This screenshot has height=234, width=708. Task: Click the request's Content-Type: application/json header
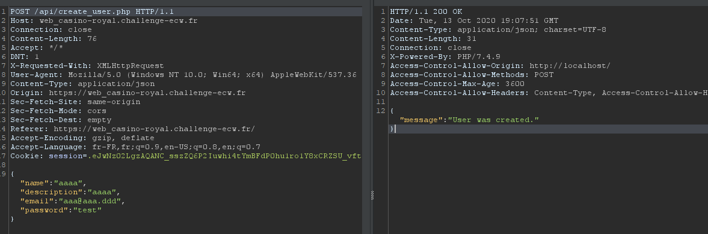[82, 84]
